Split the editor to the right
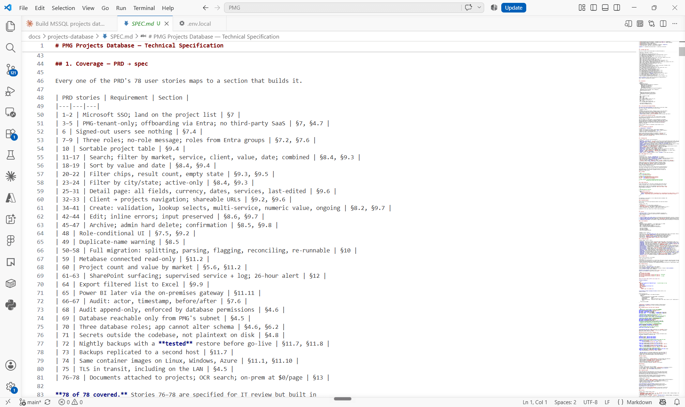Image resolution: width=685 pixels, height=407 pixels. coord(663,24)
